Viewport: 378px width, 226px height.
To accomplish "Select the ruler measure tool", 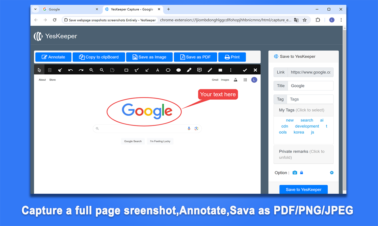I will point(210,70).
